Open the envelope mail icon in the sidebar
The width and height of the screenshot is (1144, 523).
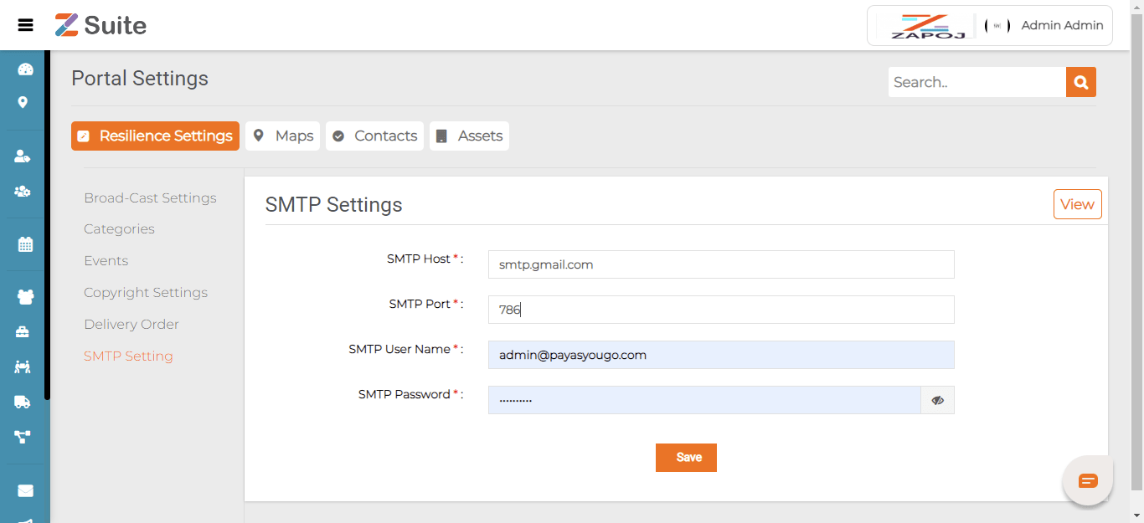[x=25, y=490]
